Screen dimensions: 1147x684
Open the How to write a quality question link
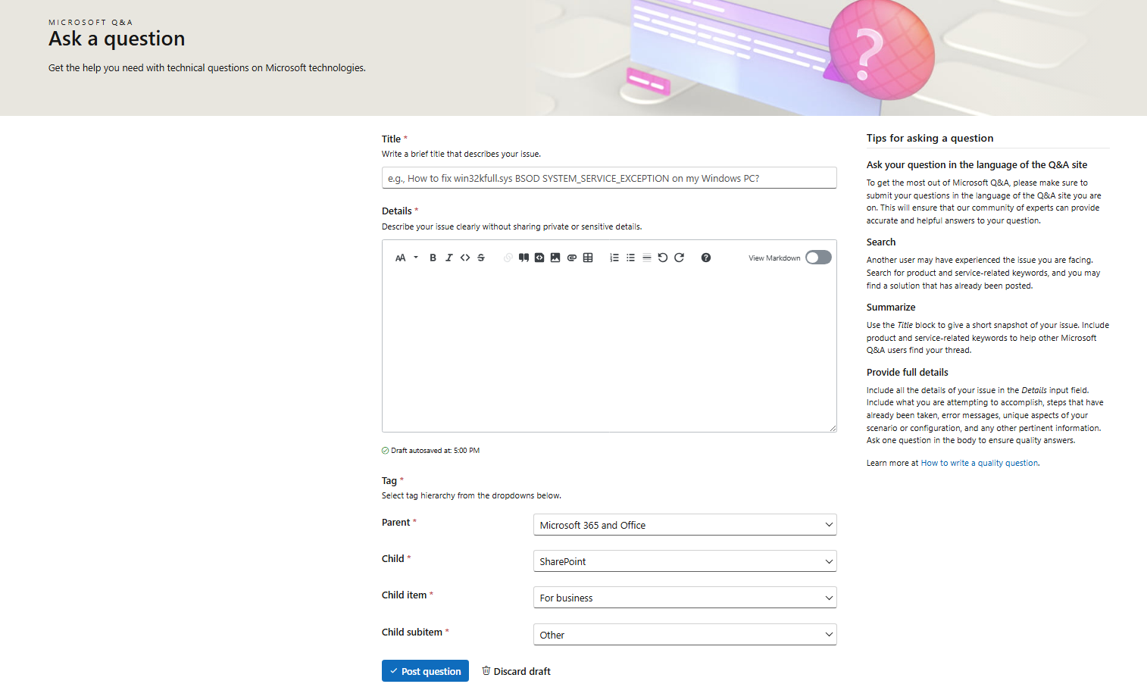[979, 463]
